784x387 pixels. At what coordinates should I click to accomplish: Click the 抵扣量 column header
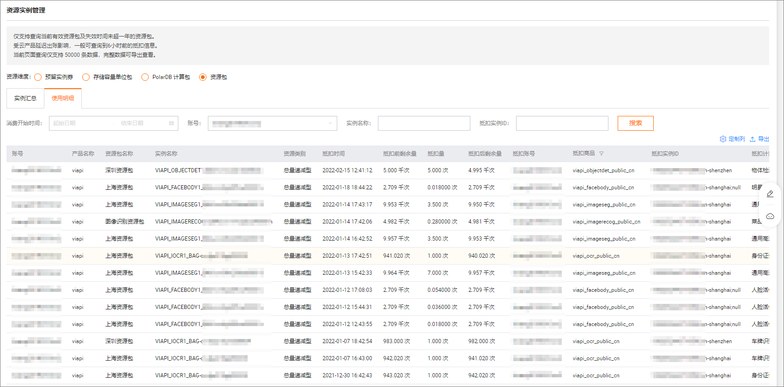point(436,154)
